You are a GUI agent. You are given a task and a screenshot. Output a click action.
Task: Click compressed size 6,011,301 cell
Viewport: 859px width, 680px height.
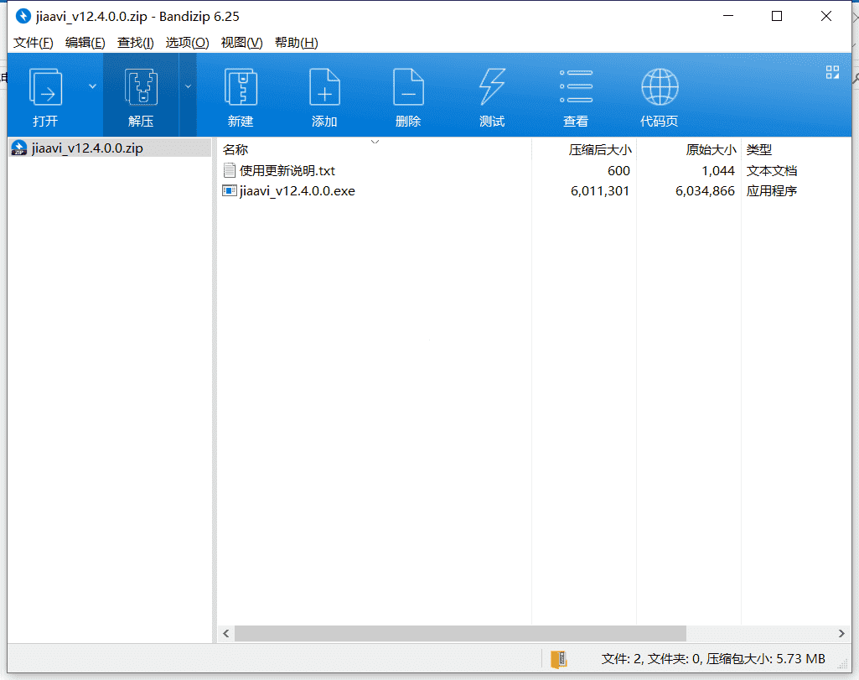tap(600, 191)
